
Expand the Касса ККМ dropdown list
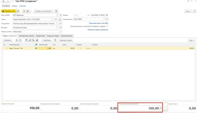click(58, 15)
